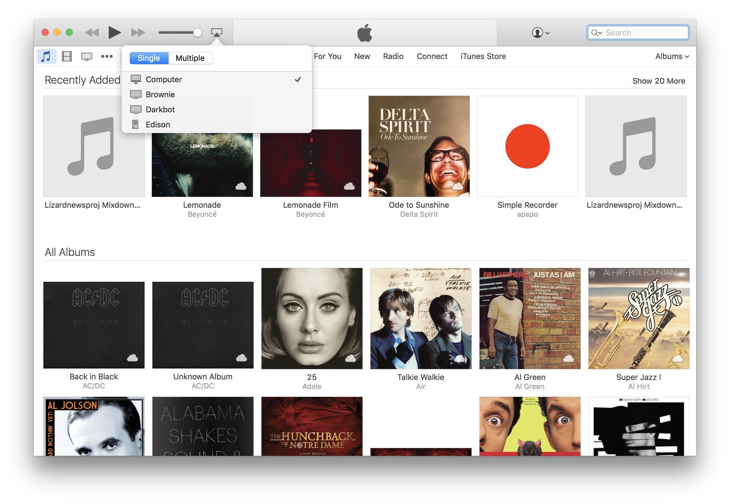
Task: Open the Connect tab
Action: [x=432, y=56]
